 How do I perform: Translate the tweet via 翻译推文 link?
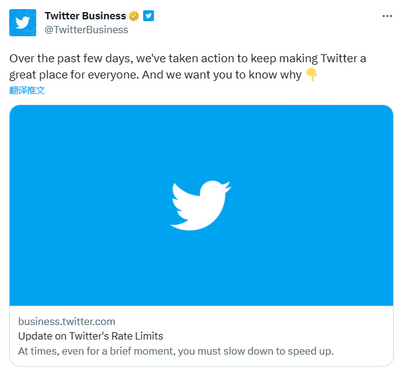[27, 91]
